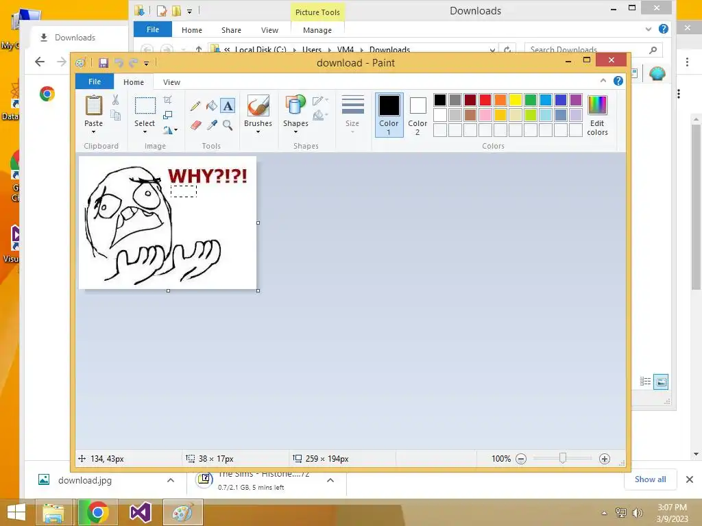Click Show all downloads in Chrome

[x=650, y=479]
